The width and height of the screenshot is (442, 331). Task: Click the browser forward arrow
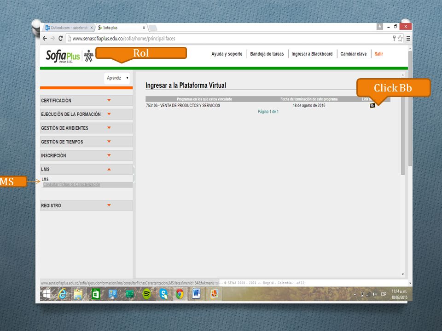[x=52, y=38]
